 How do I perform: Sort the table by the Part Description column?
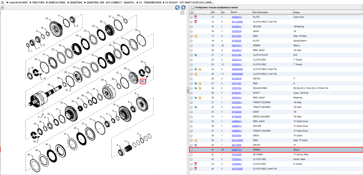click(x=272, y=12)
